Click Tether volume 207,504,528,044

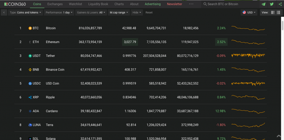[x=155, y=56]
